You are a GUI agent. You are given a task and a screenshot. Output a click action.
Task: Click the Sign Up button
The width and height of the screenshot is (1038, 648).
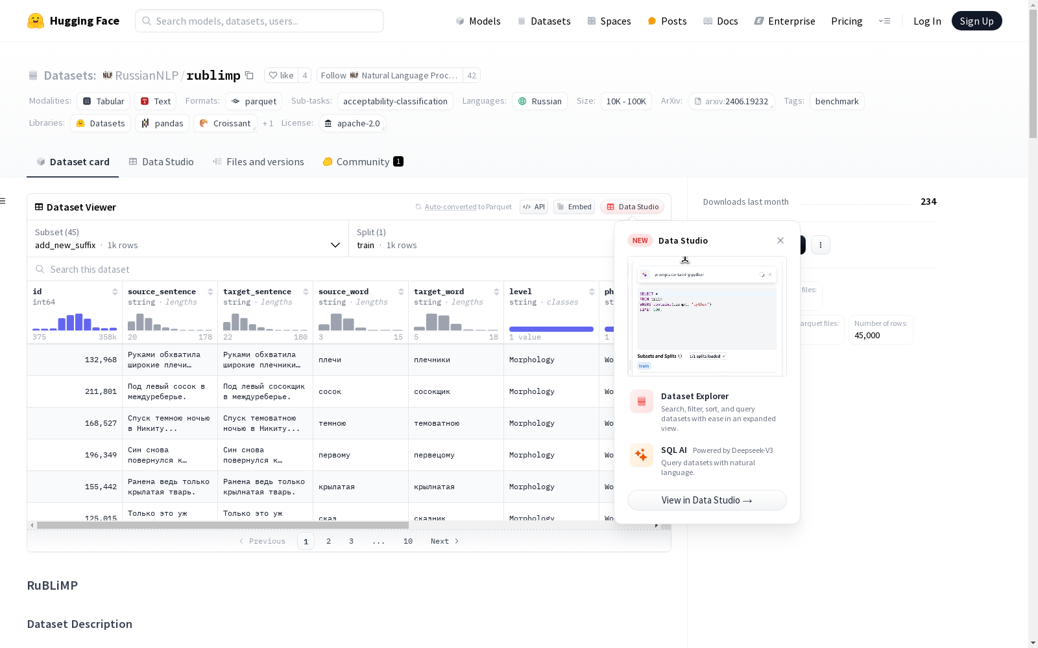click(x=976, y=21)
